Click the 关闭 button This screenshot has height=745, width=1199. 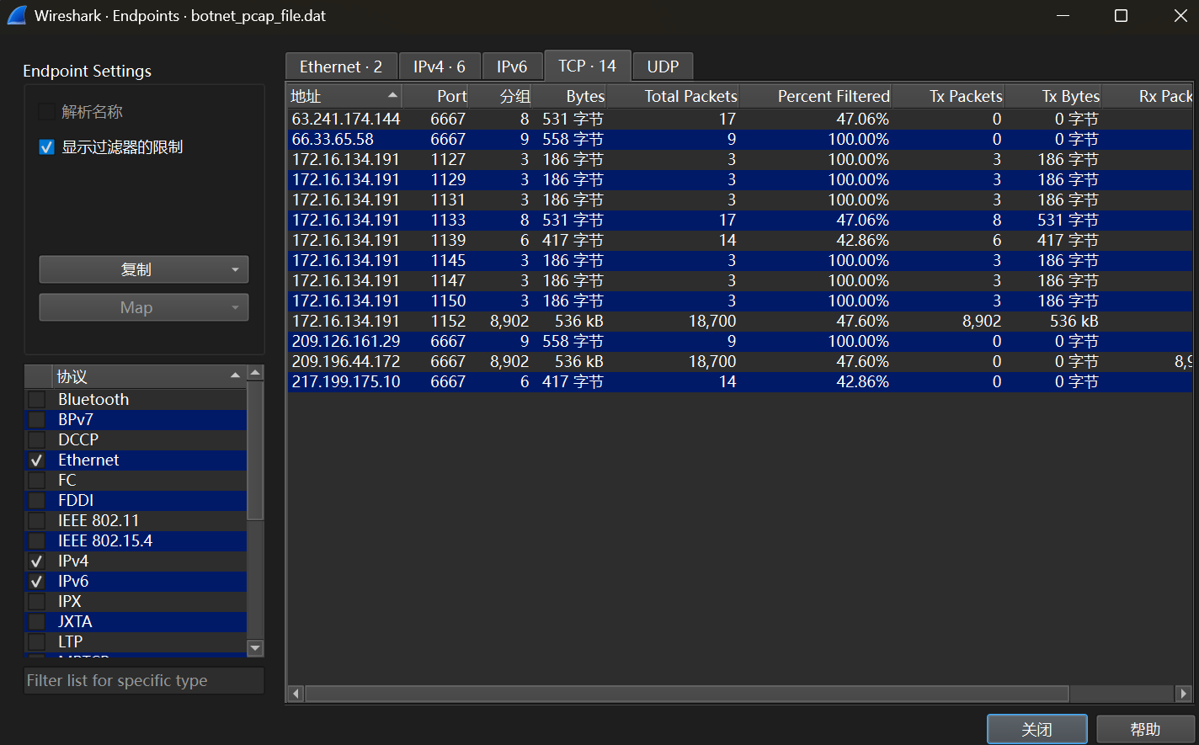click(1036, 729)
